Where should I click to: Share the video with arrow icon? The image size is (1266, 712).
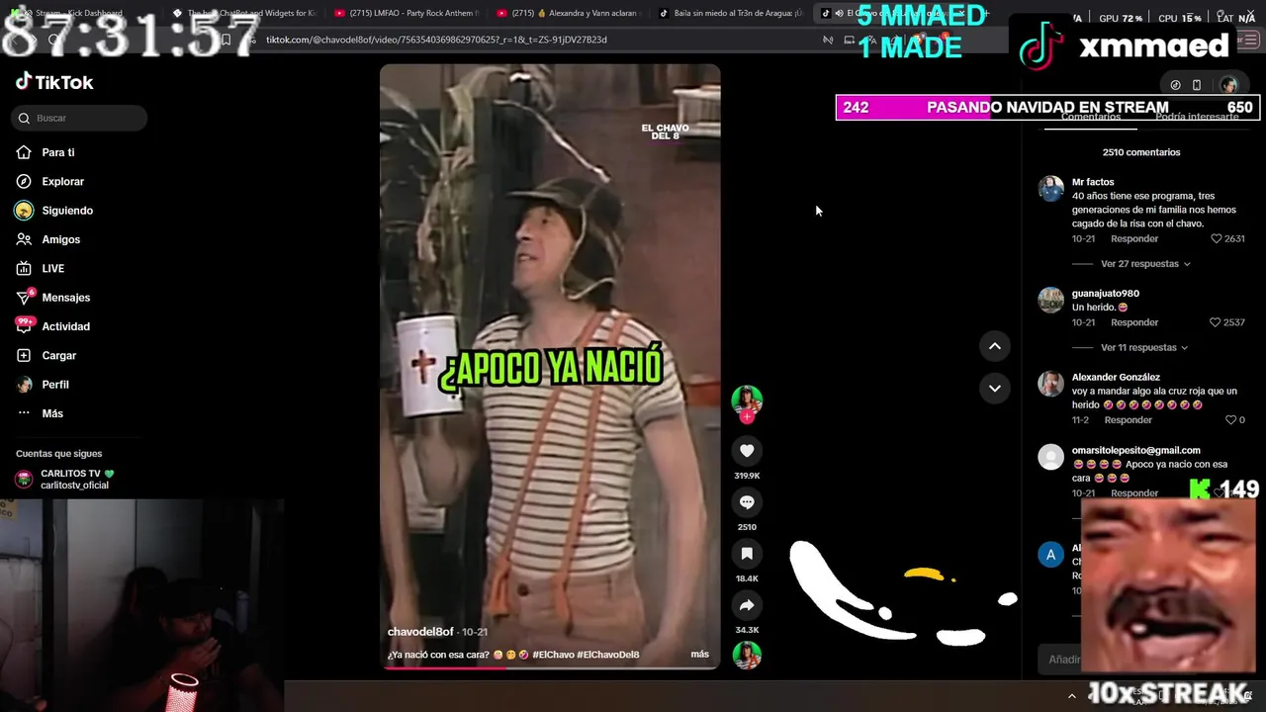click(747, 605)
